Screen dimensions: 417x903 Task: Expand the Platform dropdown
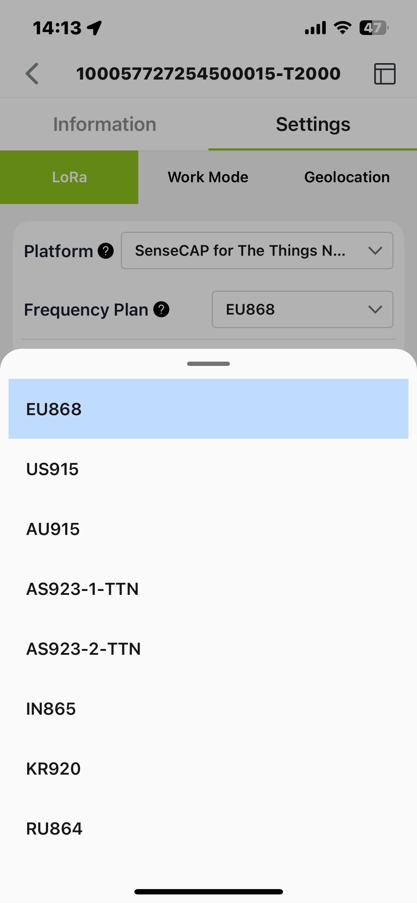coord(257,251)
